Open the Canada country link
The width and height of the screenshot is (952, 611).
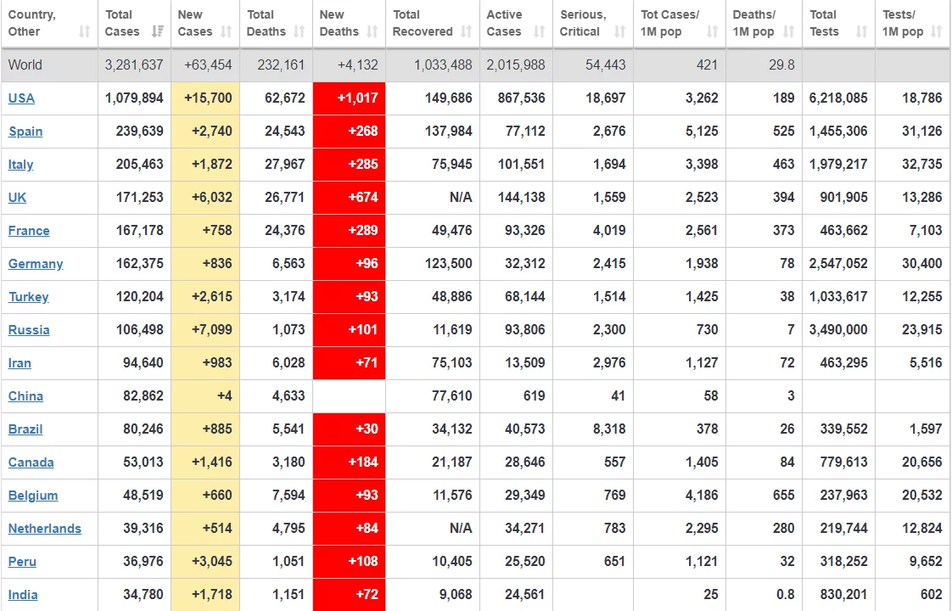point(31,462)
